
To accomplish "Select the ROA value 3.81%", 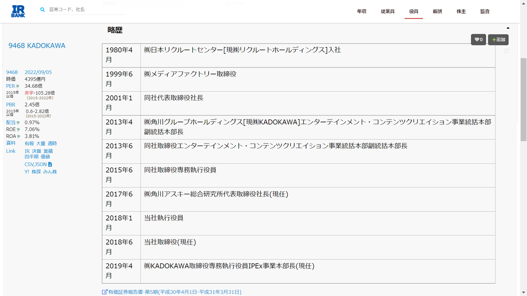I will pyautogui.click(x=32, y=136).
